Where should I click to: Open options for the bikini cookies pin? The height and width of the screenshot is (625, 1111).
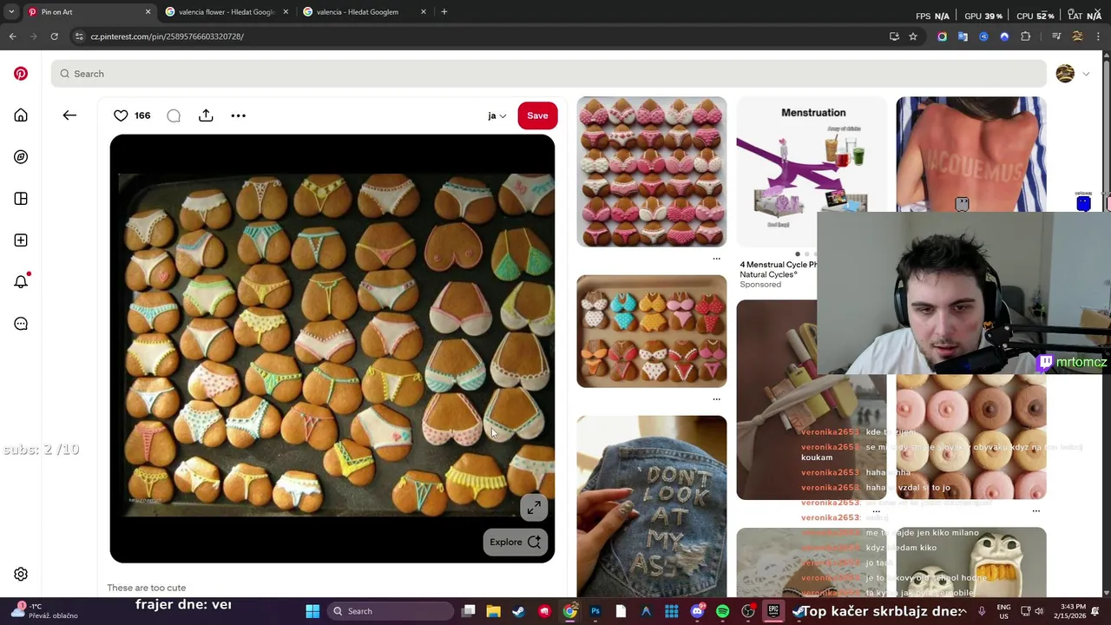(x=716, y=399)
